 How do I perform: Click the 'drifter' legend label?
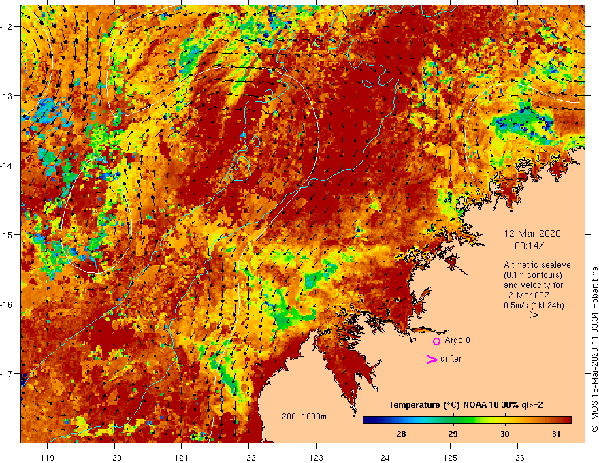[451, 359]
